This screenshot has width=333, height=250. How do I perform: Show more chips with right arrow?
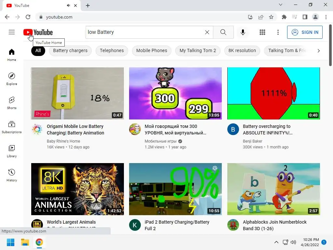(x=318, y=50)
